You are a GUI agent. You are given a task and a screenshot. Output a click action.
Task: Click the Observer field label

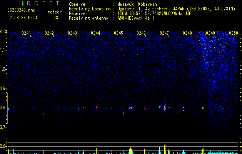click(78, 4)
